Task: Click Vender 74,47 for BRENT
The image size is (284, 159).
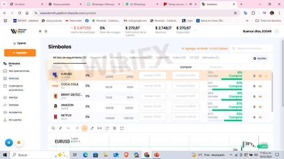Action: (153, 96)
